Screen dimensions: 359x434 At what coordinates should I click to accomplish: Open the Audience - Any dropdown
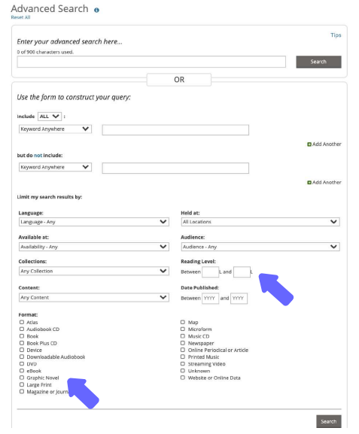(x=260, y=247)
